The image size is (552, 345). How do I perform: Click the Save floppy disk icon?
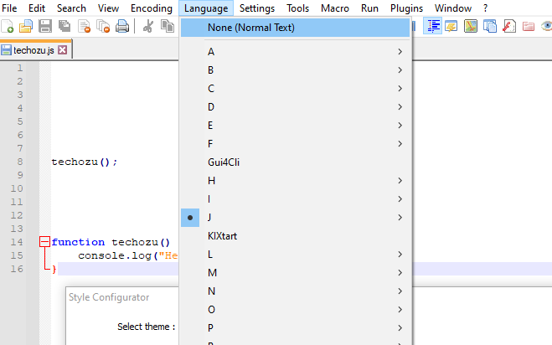tap(45, 27)
